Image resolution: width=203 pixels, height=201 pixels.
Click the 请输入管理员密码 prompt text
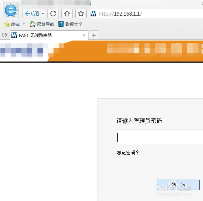click(x=139, y=121)
